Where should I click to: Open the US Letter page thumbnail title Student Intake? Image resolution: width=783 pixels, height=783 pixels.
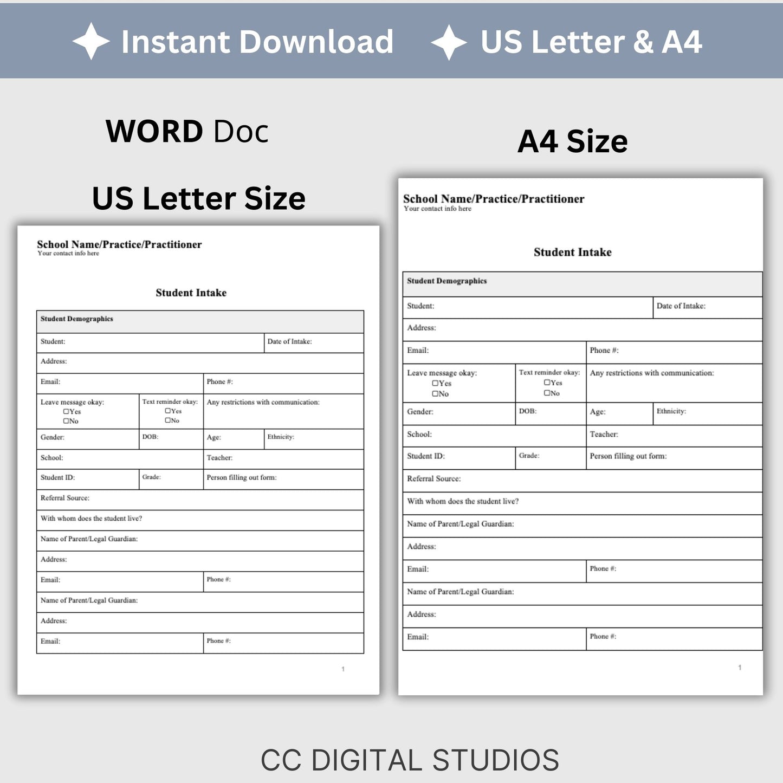click(x=191, y=293)
